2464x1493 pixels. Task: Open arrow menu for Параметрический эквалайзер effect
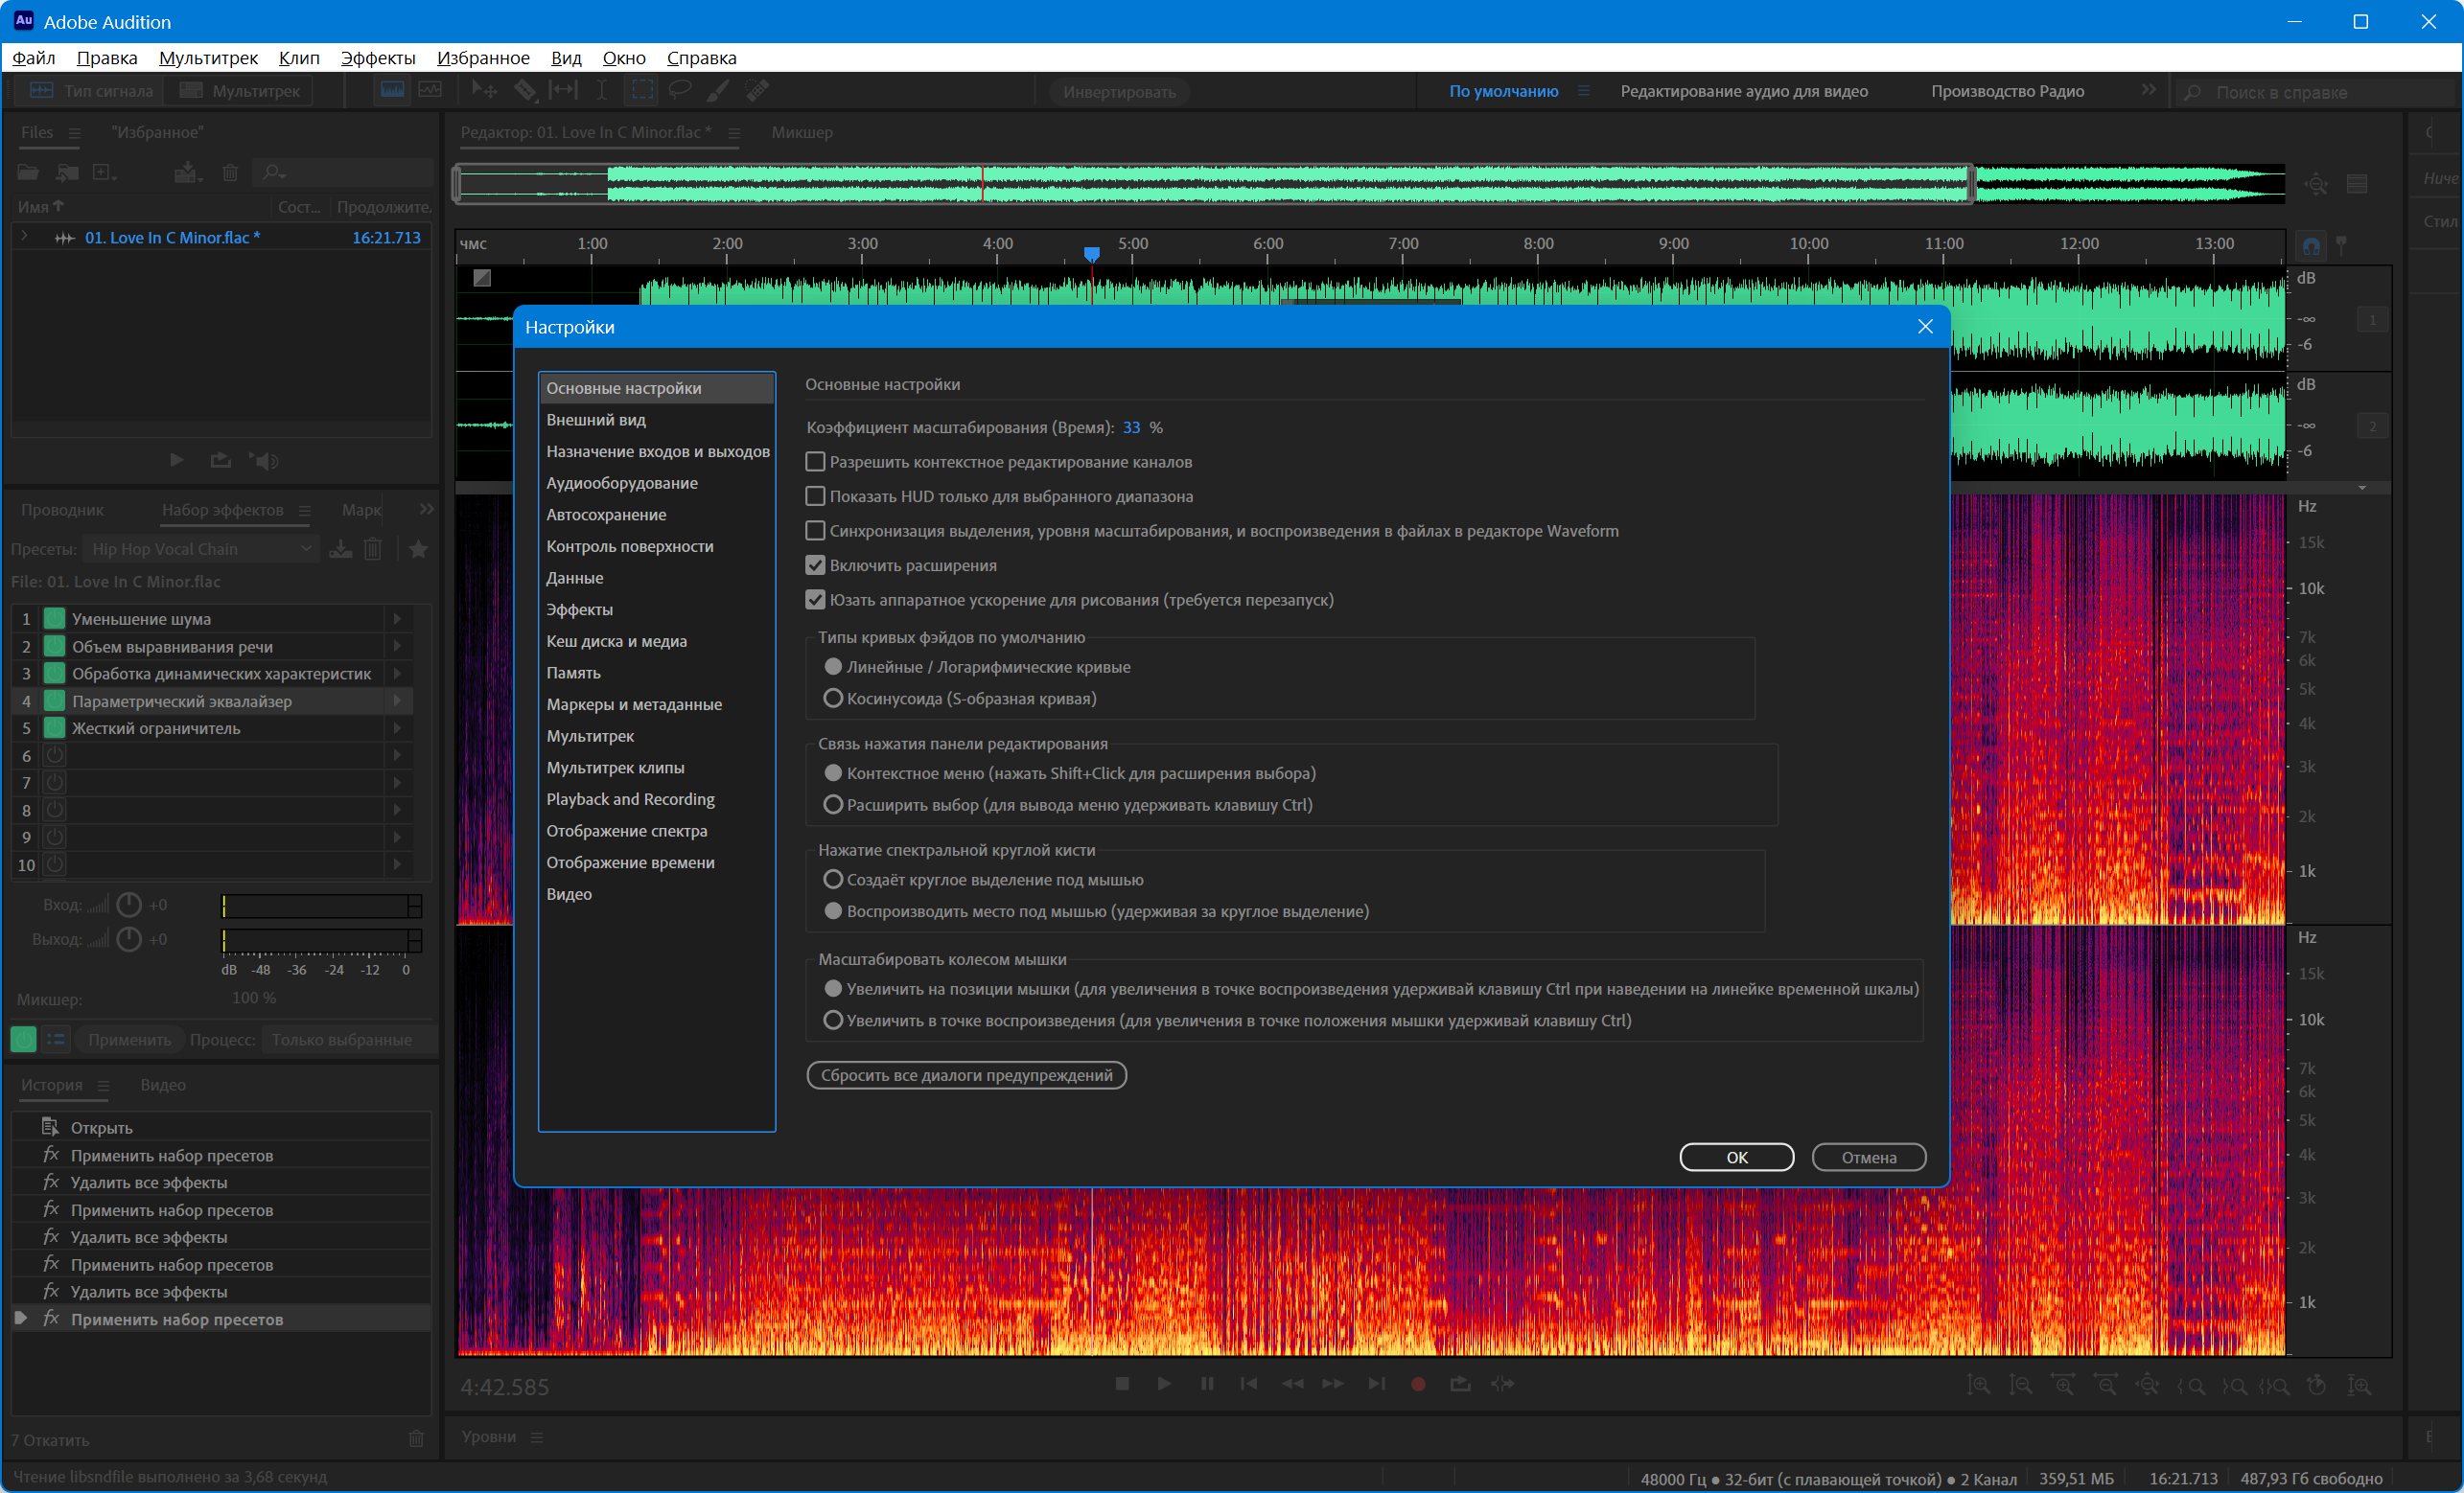[398, 701]
